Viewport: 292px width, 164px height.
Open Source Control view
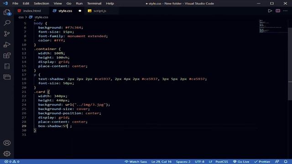[7, 34]
